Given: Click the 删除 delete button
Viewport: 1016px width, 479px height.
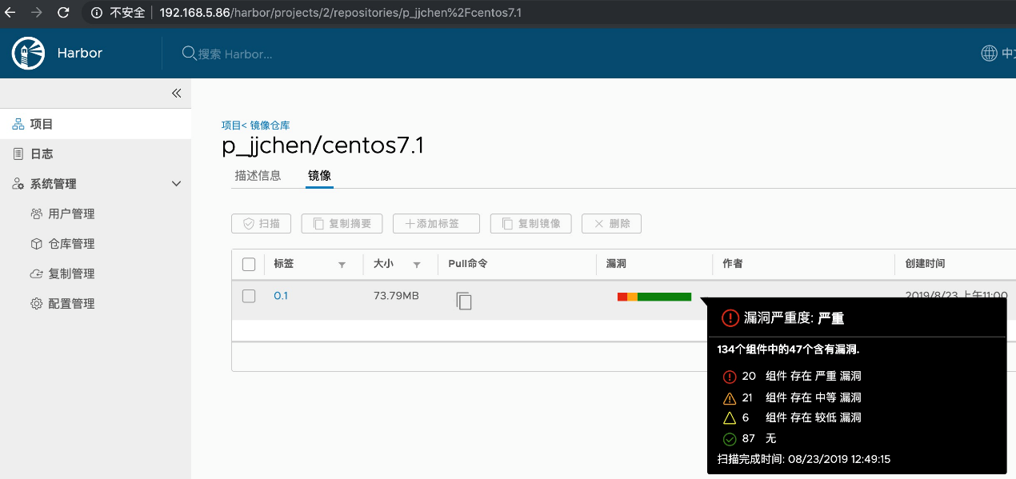Looking at the screenshot, I should 611,224.
